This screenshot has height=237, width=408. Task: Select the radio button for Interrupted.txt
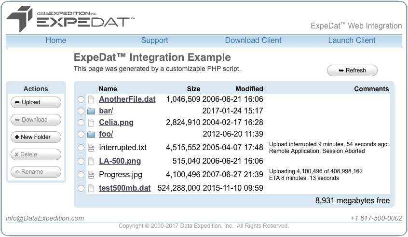click(x=81, y=148)
